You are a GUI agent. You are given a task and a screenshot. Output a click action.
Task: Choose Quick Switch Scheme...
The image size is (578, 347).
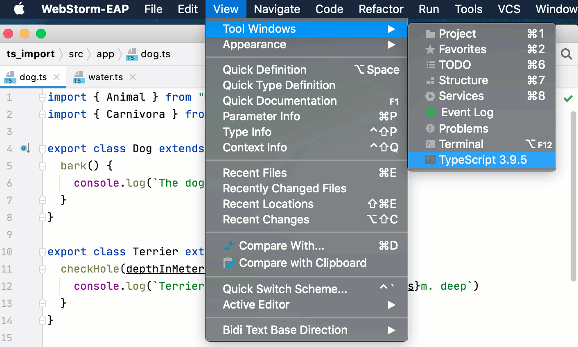pos(307,289)
